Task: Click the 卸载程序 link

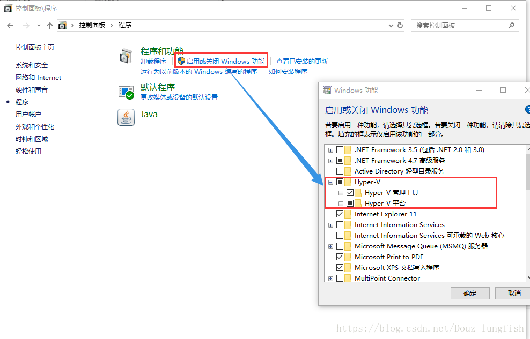Action: (x=153, y=62)
